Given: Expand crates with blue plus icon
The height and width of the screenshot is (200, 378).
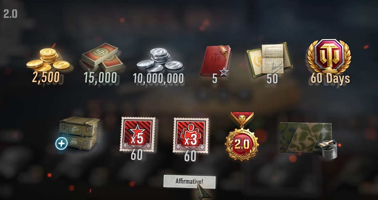Looking at the screenshot, I should click(62, 143).
